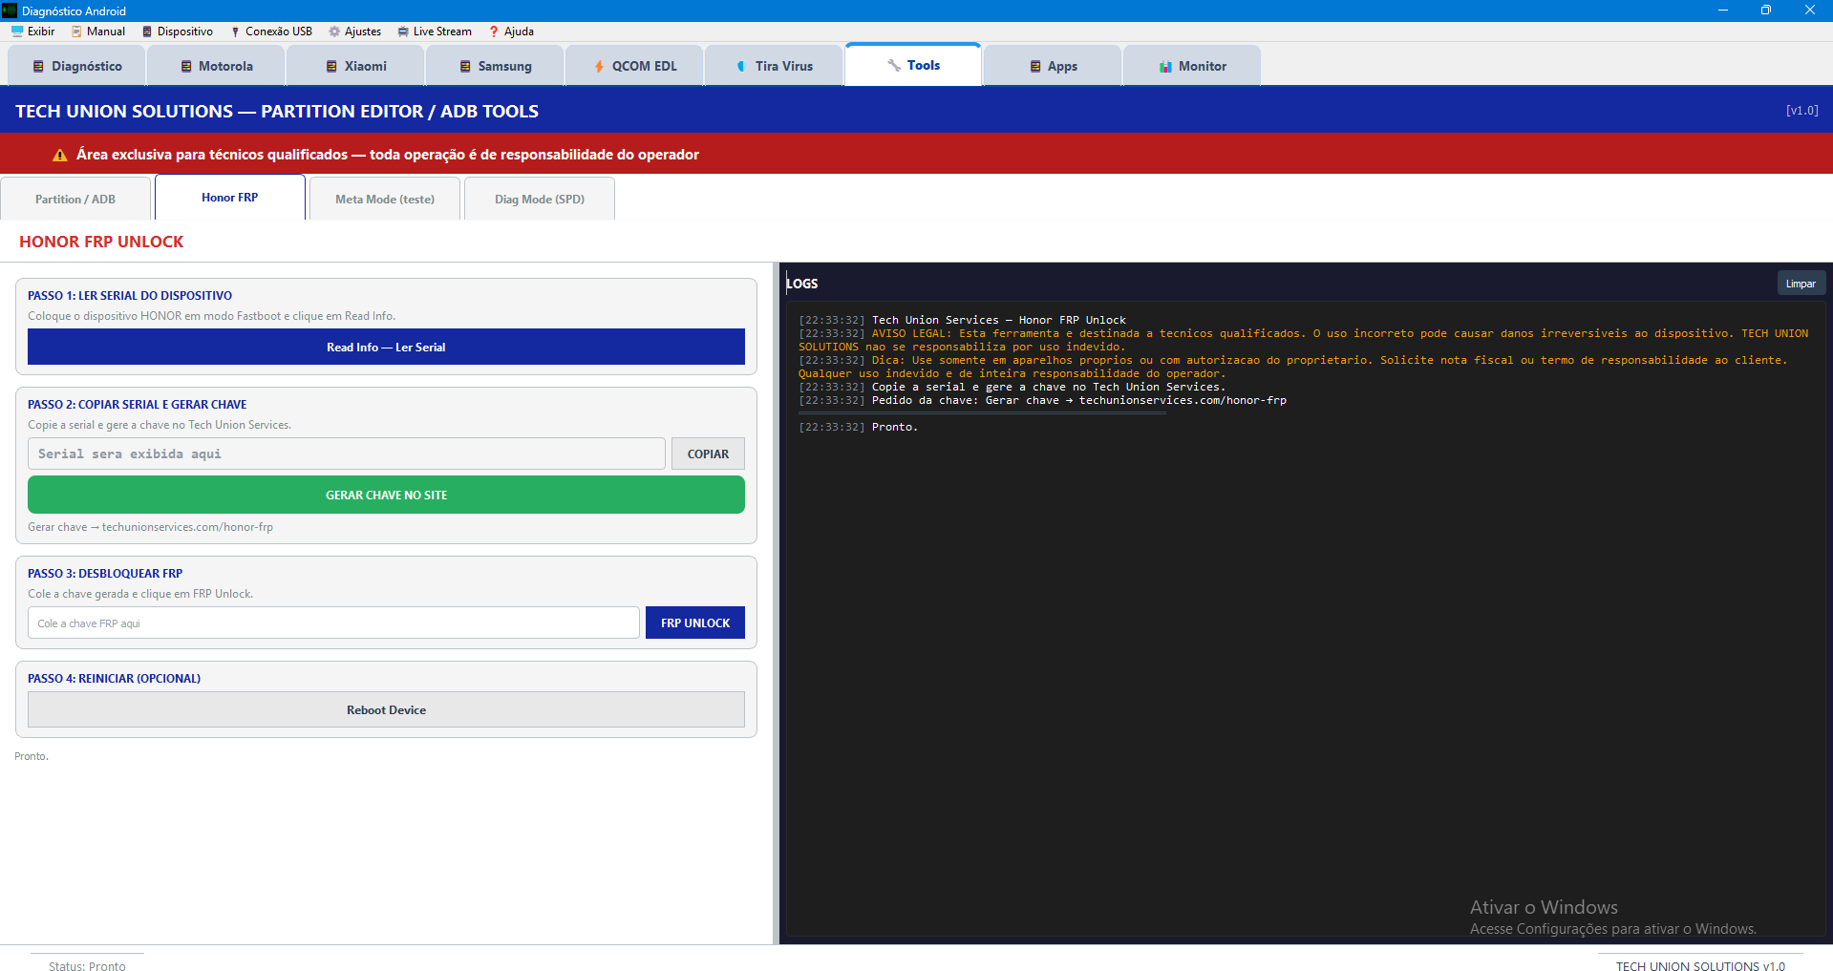The width and height of the screenshot is (1833, 971).
Task: Open the Live Stream menu
Action: coord(435,32)
